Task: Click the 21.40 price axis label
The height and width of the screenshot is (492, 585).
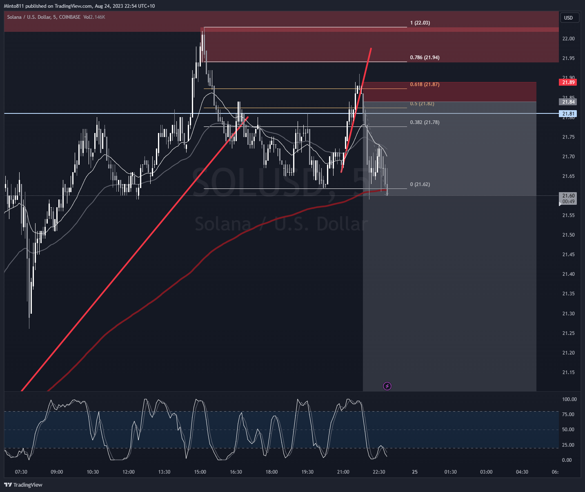Action: 568,274
